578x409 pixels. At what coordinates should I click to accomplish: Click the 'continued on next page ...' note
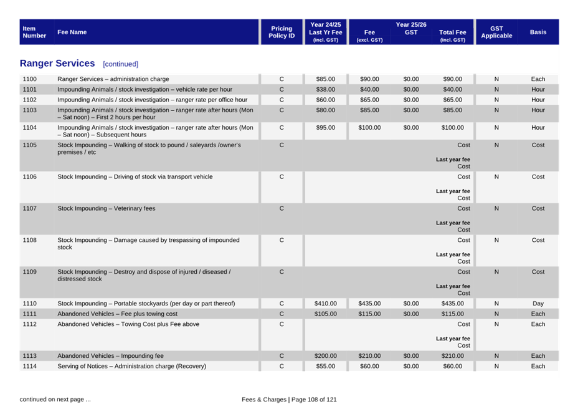coord(55,400)
